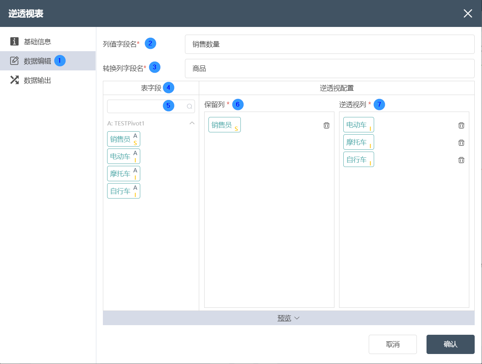Collapse the A: TESTPivot1 field group

(191, 124)
